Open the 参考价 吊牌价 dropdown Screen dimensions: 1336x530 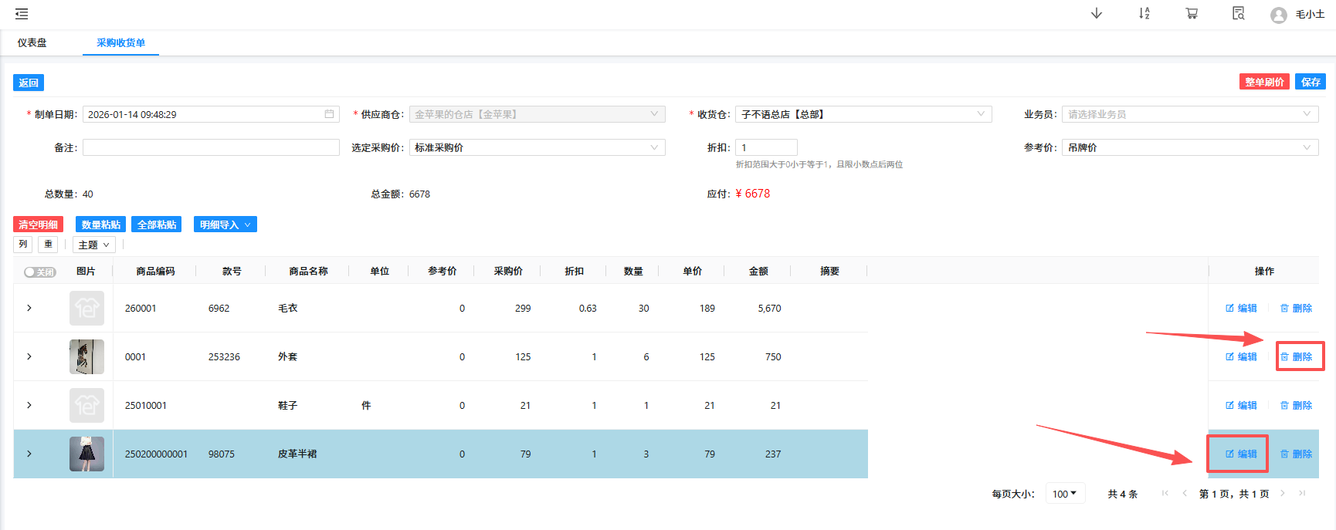[x=1190, y=147]
